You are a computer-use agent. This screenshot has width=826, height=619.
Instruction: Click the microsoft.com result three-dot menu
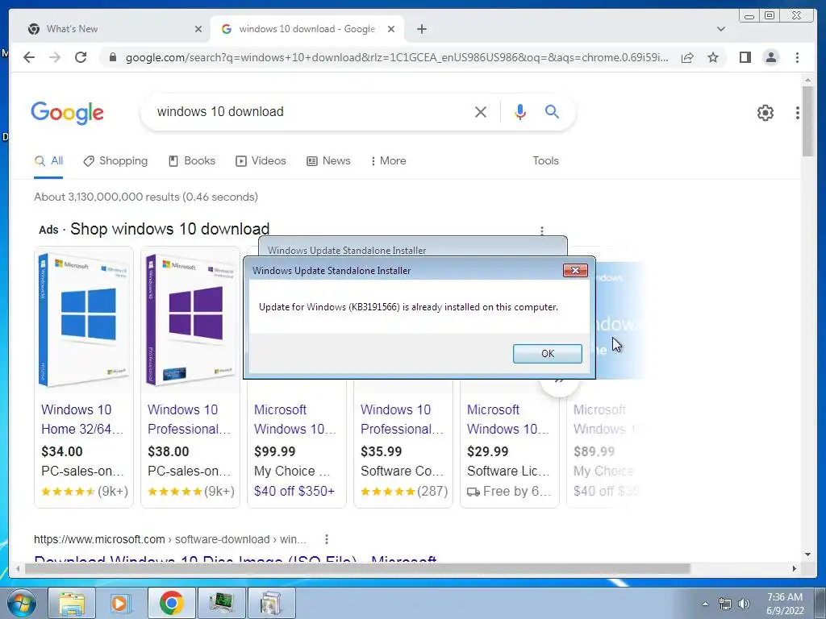pos(327,539)
